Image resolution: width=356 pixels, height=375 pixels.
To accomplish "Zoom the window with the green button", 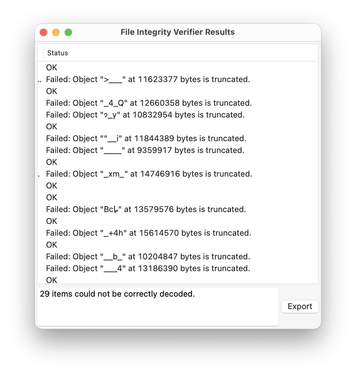I will tap(68, 32).
